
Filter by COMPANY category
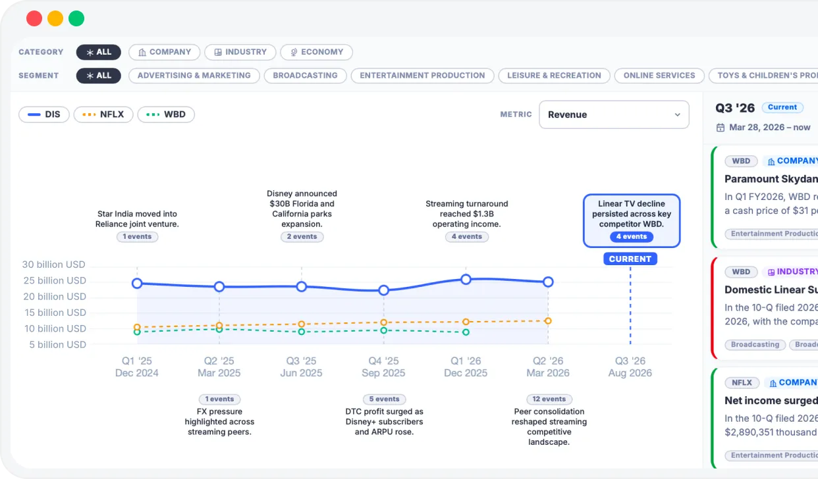165,52
